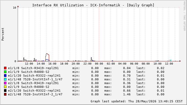Click the blue e1/1/20 legend swatch

[x=5, y=76]
